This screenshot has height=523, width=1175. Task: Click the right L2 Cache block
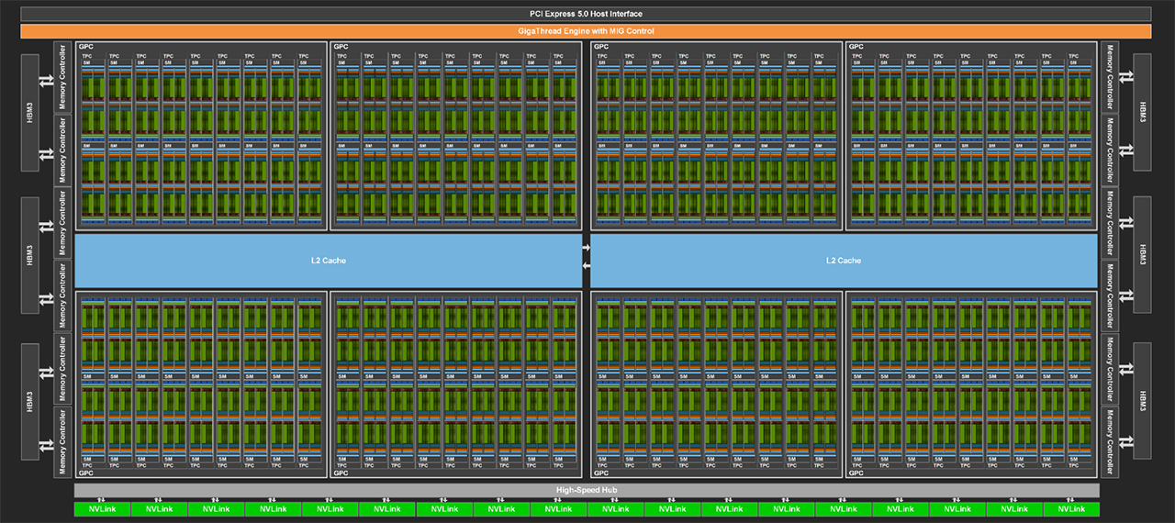click(x=843, y=261)
